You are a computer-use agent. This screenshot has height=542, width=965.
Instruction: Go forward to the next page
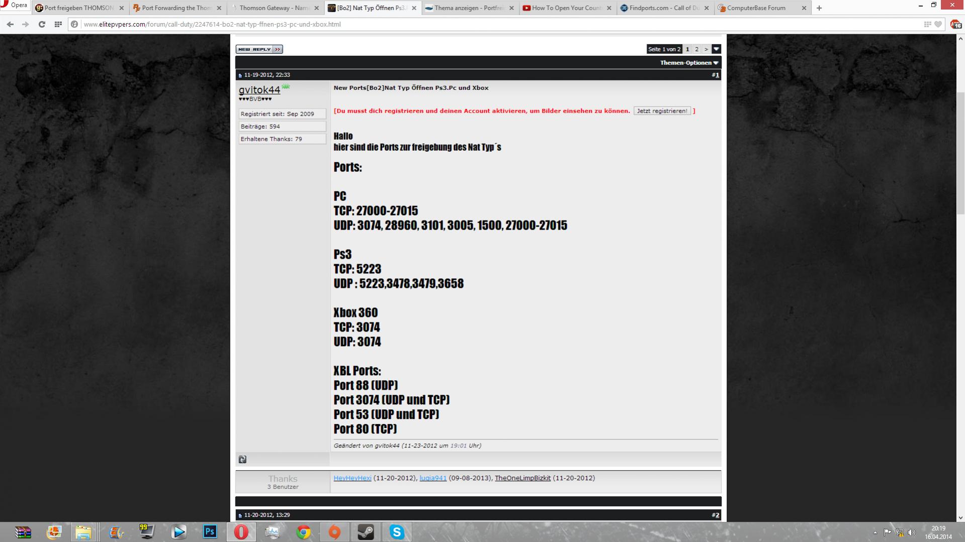(26, 24)
